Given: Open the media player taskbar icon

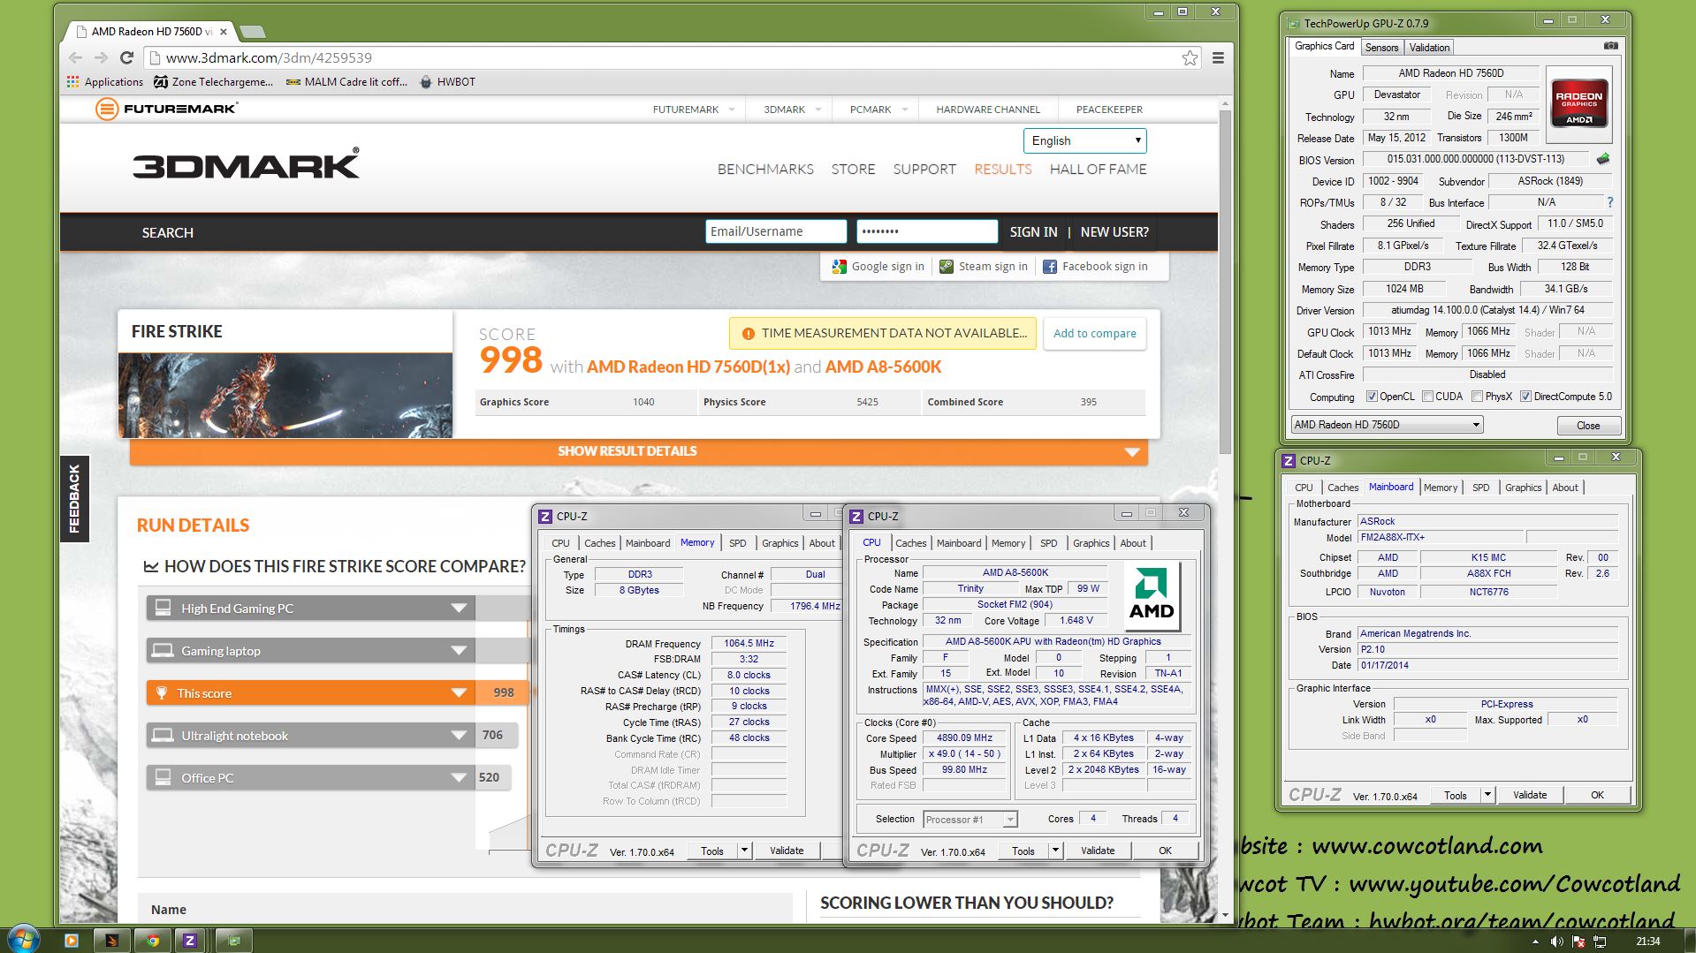Looking at the screenshot, I should pos(72,941).
